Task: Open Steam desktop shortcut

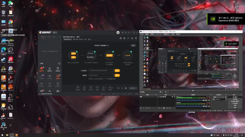Action: pyautogui.click(x=3, y=60)
